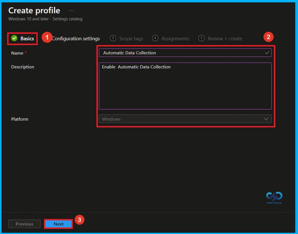Click the Next button
Image resolution: width=298 pixels, height=234 pixels.
pos(58,224)
